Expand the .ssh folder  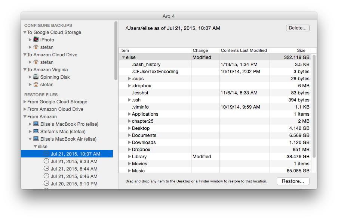pos(129,100)
